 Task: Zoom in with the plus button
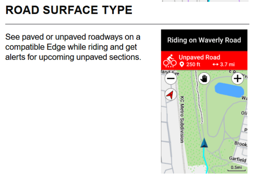[237, 78]
